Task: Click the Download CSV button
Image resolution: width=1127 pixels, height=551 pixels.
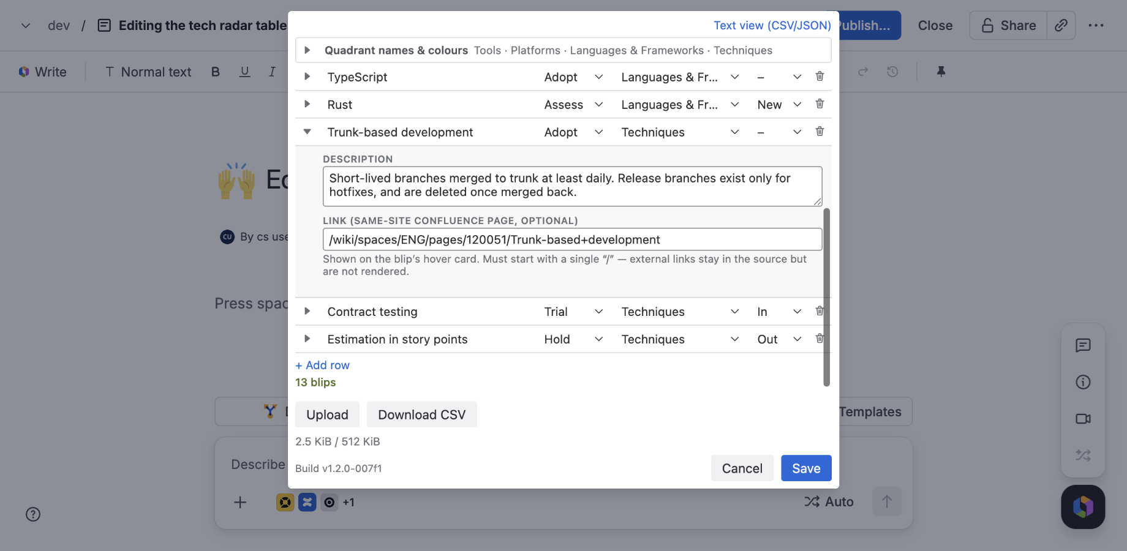Action: [421, 414]
